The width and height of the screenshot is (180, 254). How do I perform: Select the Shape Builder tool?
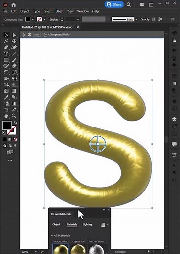point(6,85)
